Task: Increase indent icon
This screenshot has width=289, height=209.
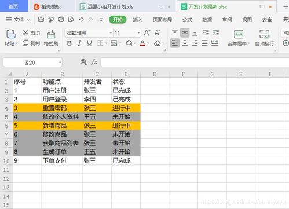Action: point(216,32)
